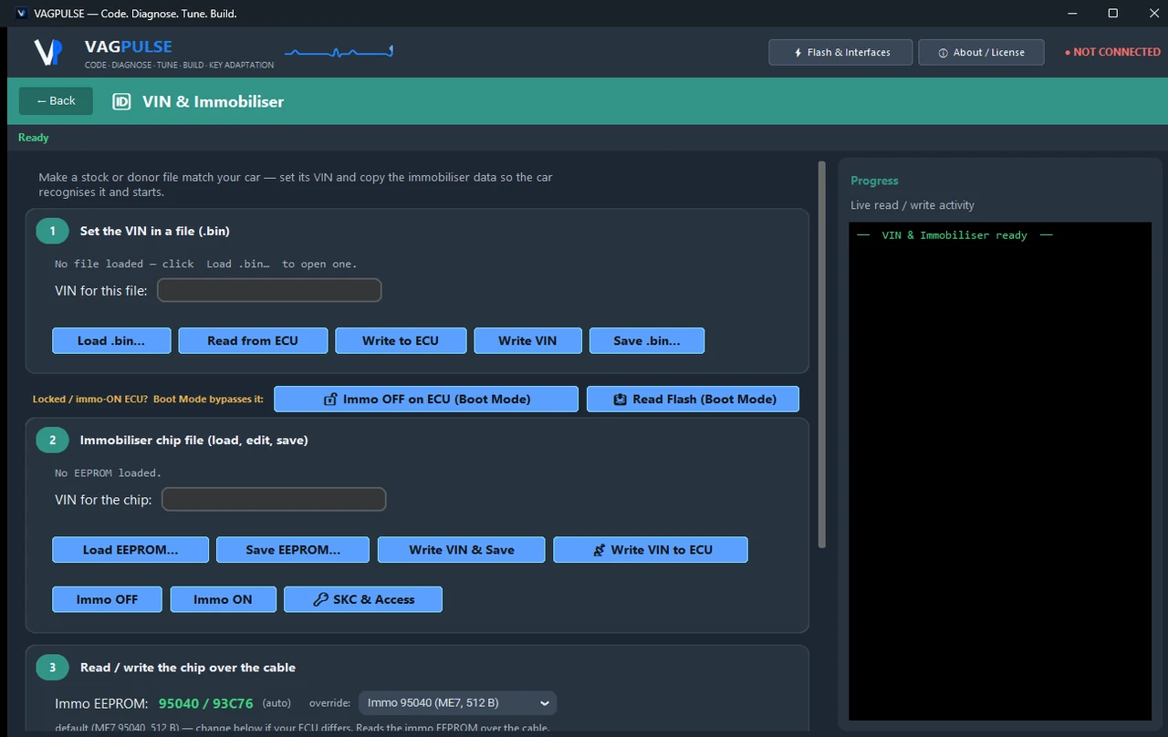Click the Write VIN to ECU button

pyautogui.click(x=651, y=550)
